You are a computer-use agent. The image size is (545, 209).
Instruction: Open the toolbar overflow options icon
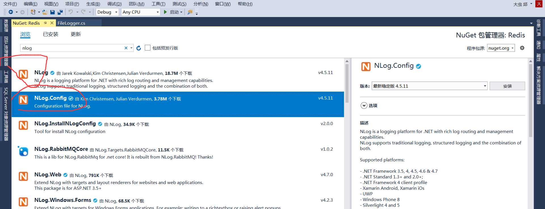[197, 13]
